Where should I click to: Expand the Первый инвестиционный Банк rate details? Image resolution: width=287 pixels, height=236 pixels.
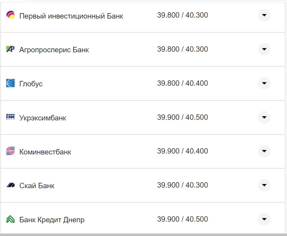point(264,15)
